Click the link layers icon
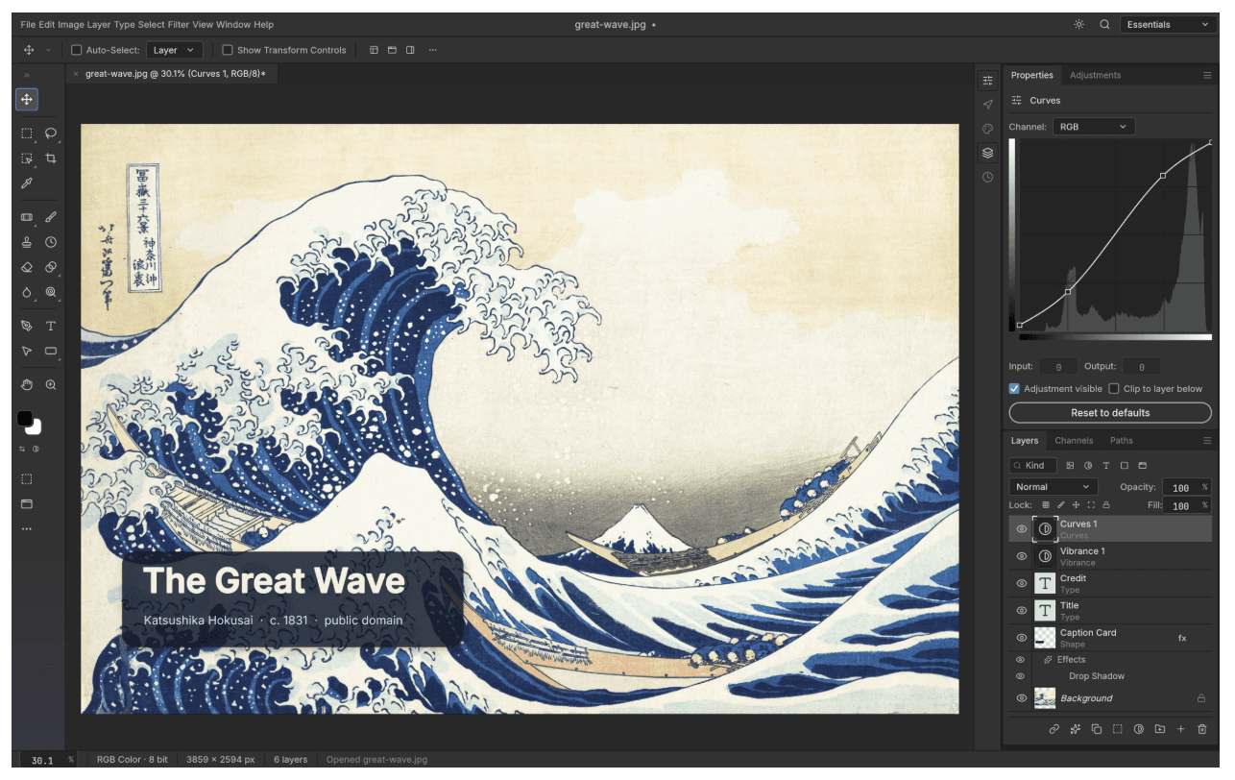 [x=1053, y=729]
